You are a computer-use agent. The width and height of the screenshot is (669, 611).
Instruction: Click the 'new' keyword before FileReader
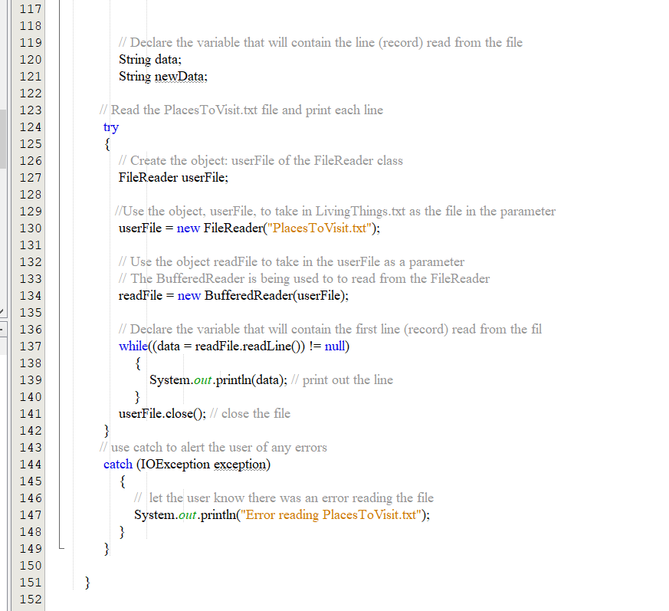pos(189,228)
